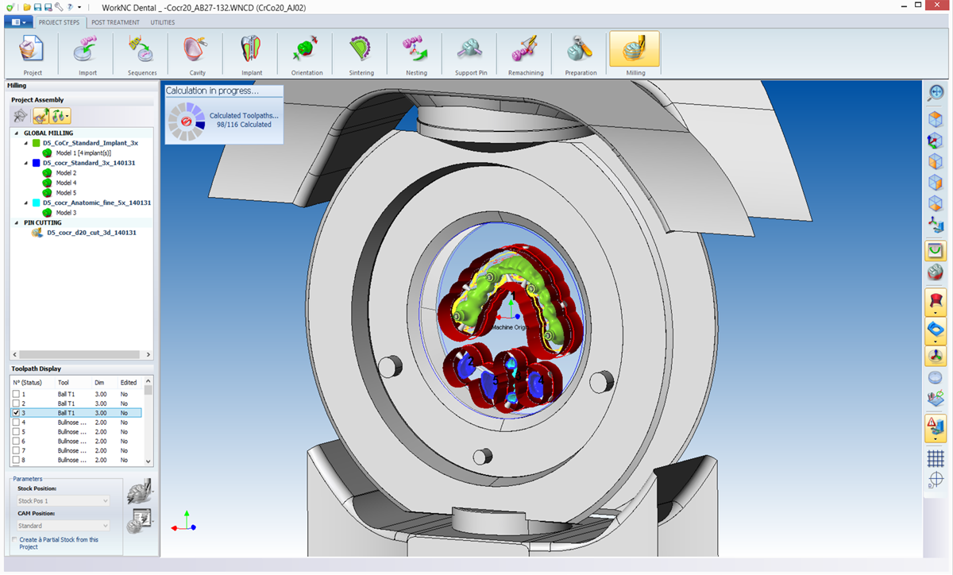953x575 pixels.
Task: Click the cube with colored axes view icon
Action: pyautogui.click(x=936, y=141)
